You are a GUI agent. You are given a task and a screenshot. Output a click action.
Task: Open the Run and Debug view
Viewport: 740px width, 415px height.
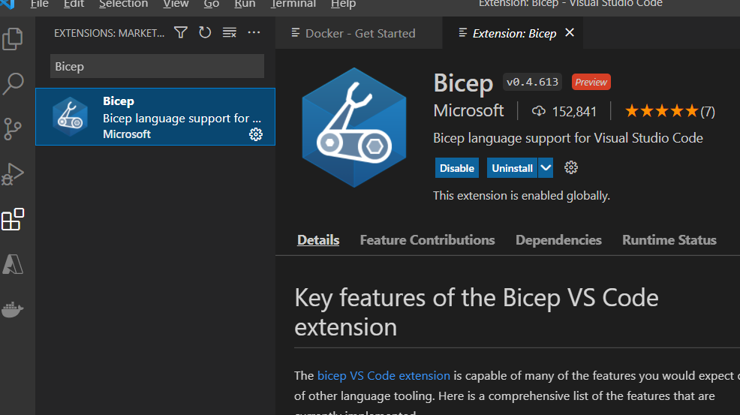[x=13, y=174]
